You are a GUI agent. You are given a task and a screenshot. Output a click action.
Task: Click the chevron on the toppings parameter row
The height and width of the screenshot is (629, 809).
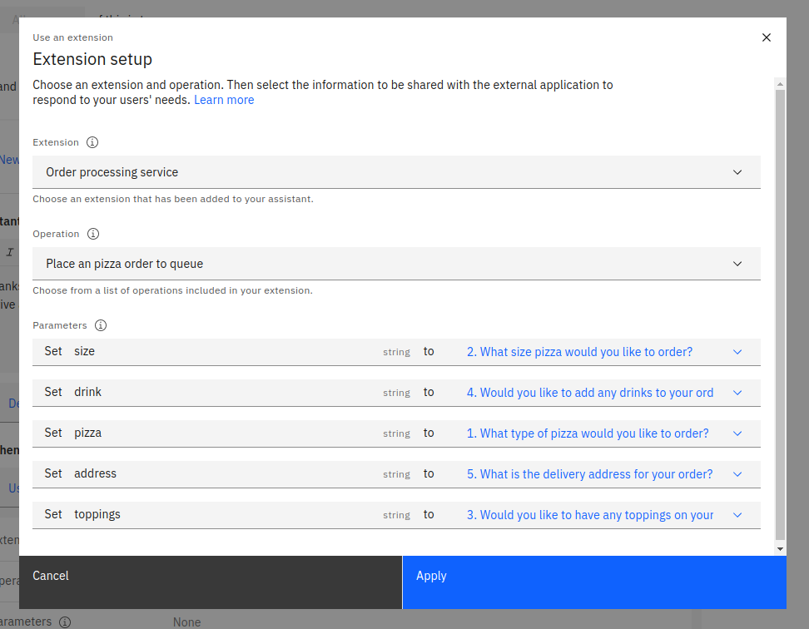coord(737,515)
